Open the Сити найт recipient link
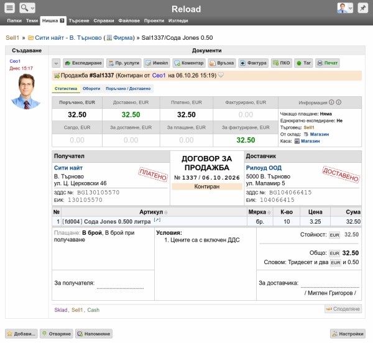This screenshot has height=343, width=373. click(68, 168)
